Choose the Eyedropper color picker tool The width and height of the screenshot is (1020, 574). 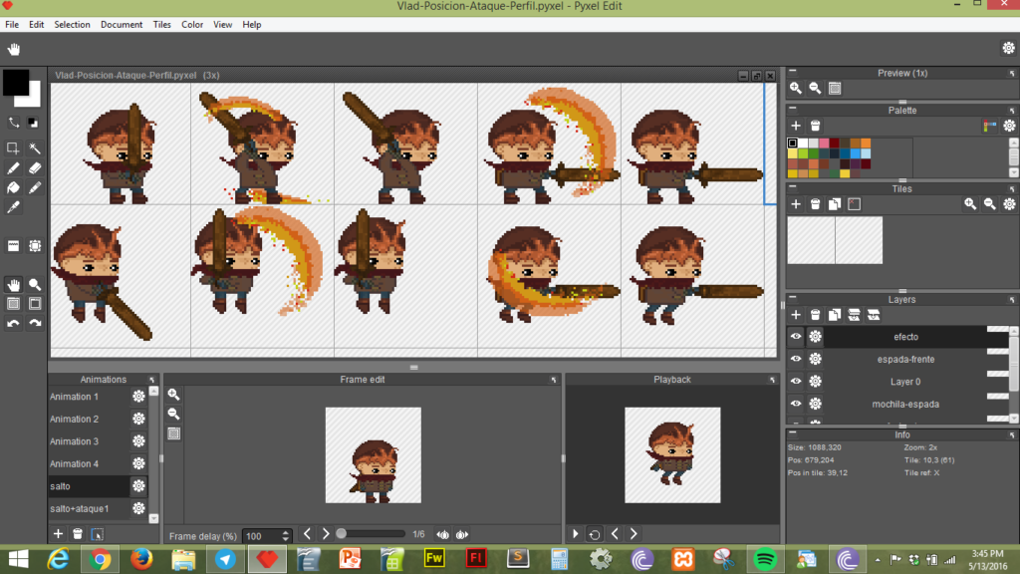pyautogui.click(x=14, y=207)
